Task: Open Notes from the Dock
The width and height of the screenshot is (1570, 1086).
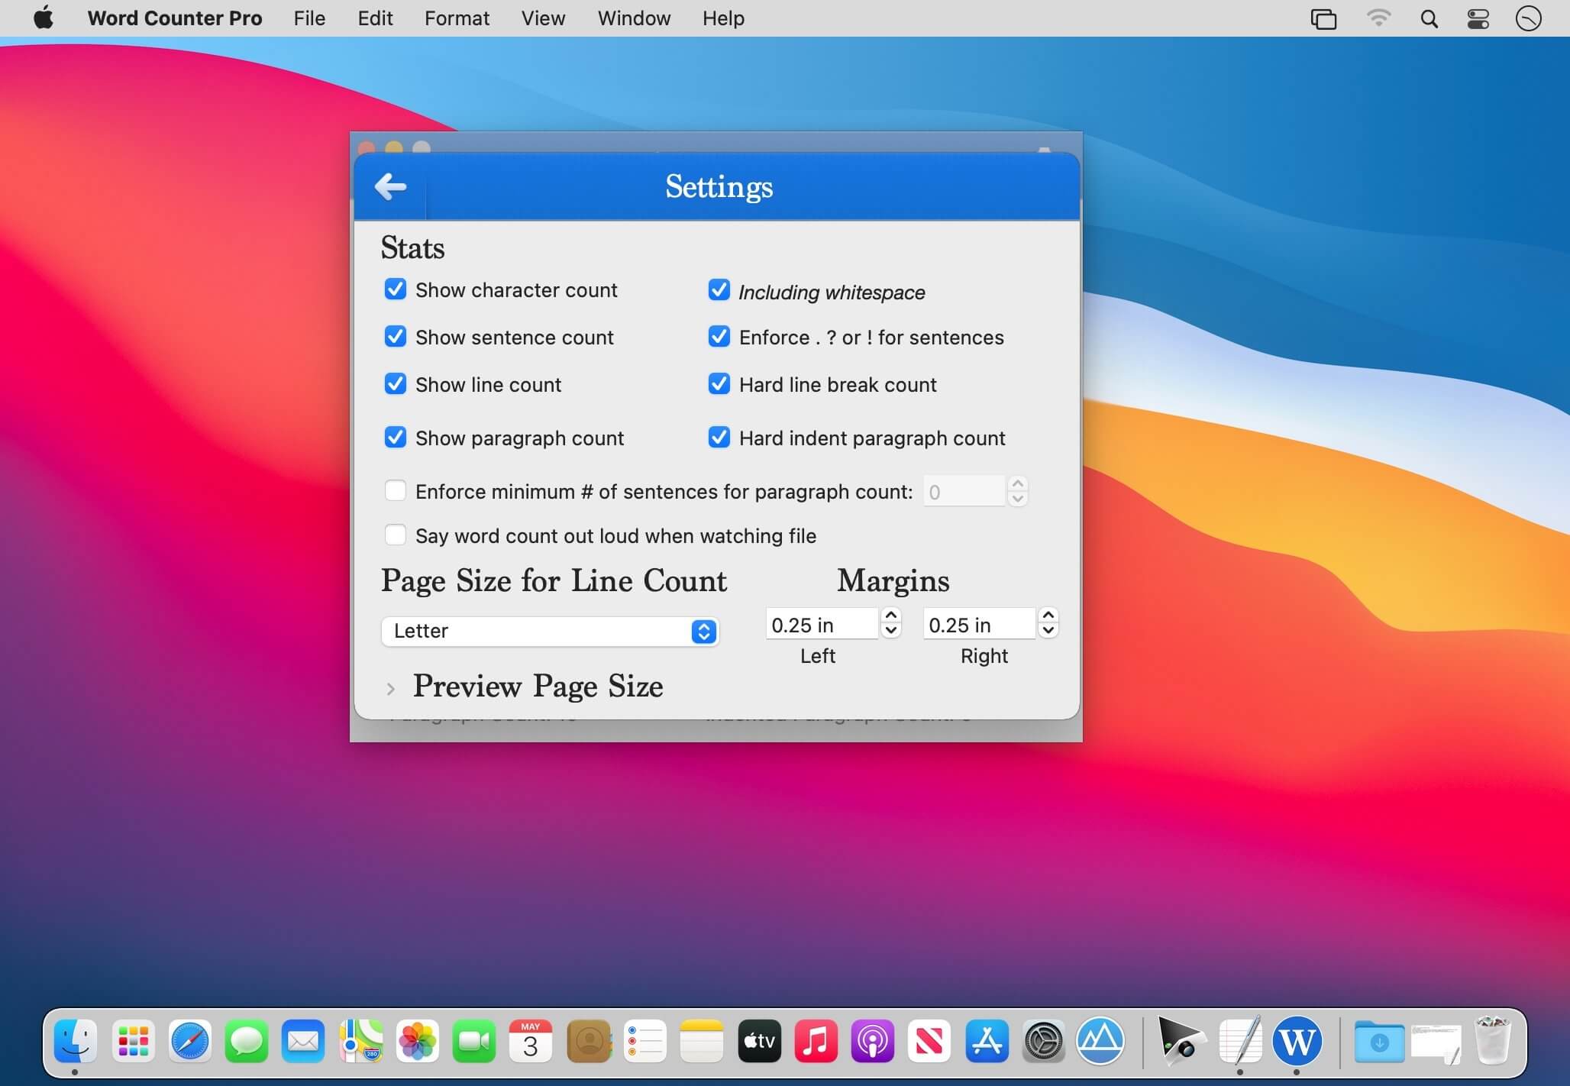Action: tap(701, 1041)
